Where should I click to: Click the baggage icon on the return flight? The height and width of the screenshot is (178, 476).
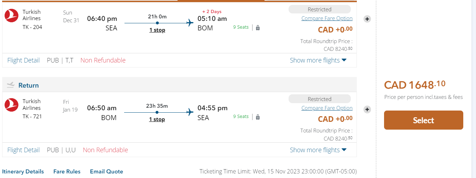click(258, 117)
